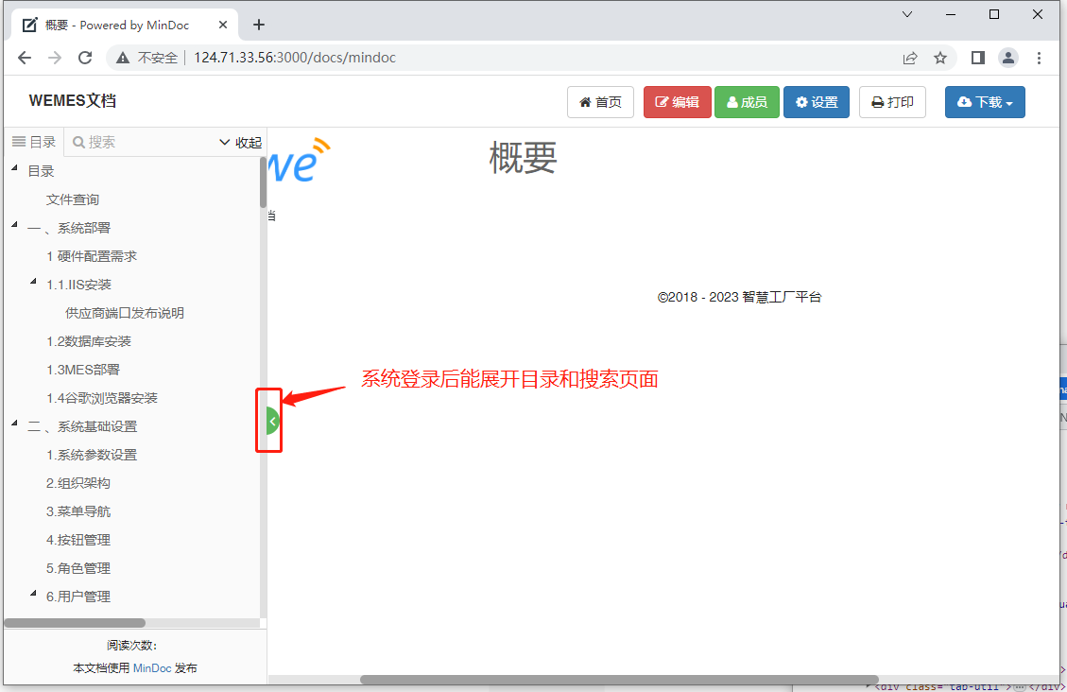Collapse the 二、系统基础设置 tree node
The image size is (1067, 692).
[x=14, y=424]
